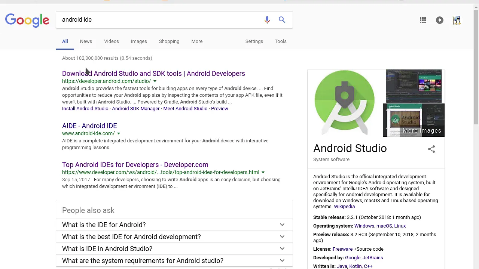
Task: Select the All results tab
Action: 65,41
